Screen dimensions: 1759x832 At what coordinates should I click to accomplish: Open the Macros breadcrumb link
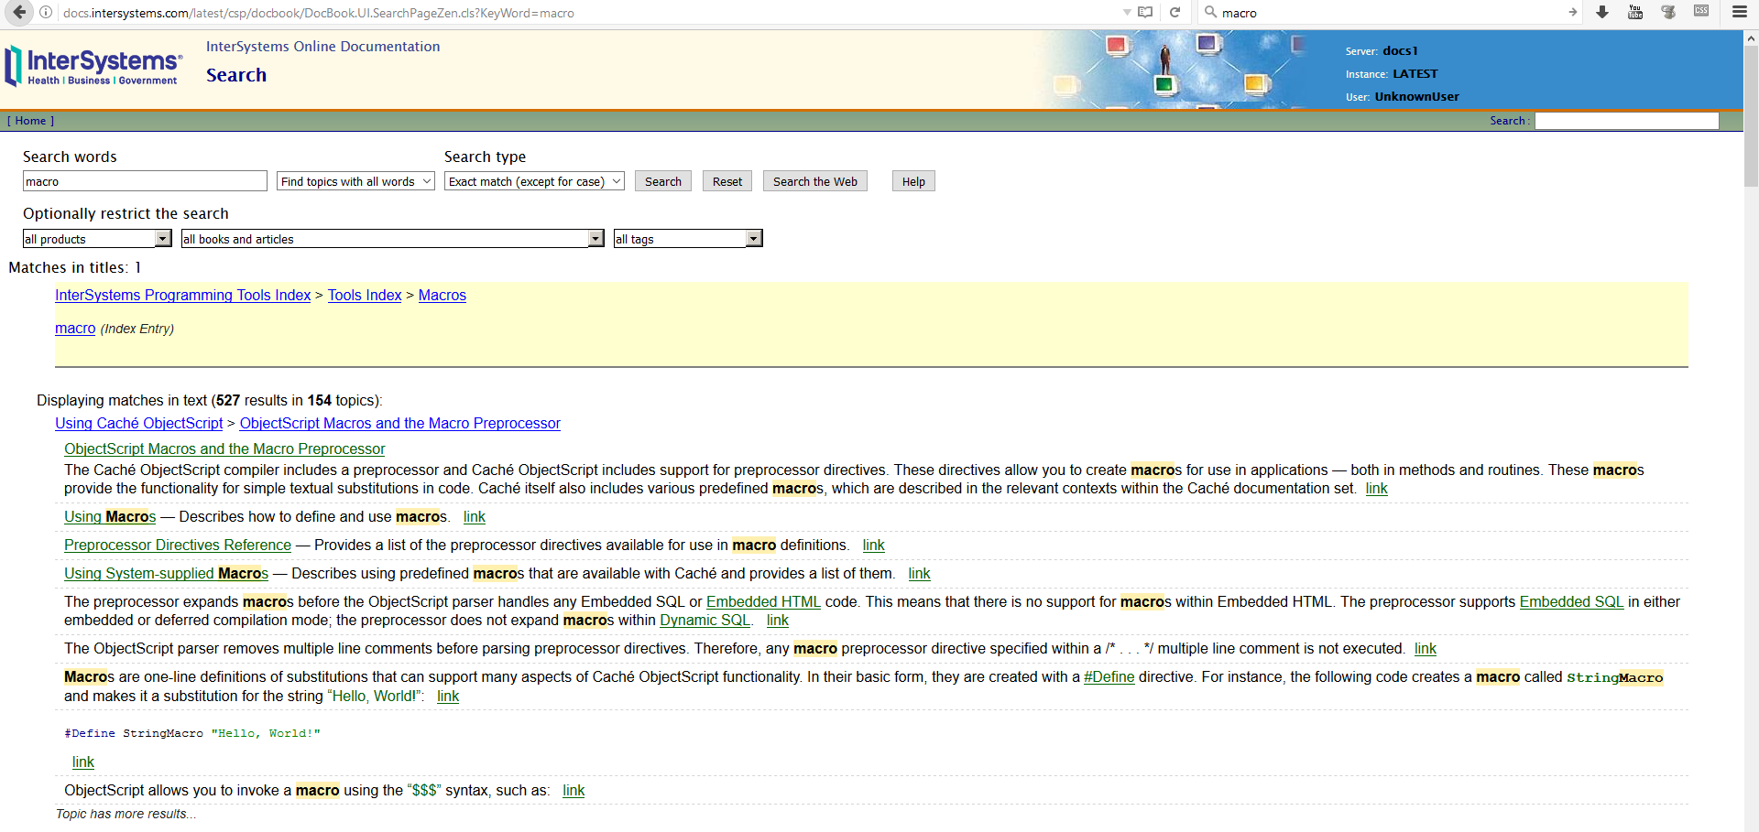pos(442,295)
